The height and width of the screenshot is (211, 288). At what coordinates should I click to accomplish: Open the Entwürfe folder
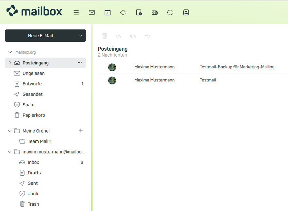point(45,84)
